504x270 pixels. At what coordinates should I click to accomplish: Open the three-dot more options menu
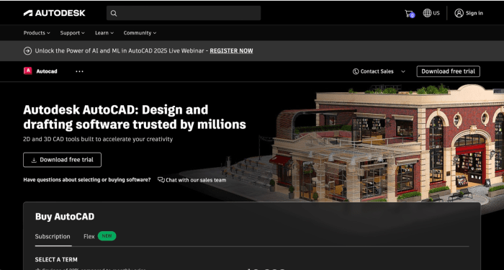pos(79,71)
